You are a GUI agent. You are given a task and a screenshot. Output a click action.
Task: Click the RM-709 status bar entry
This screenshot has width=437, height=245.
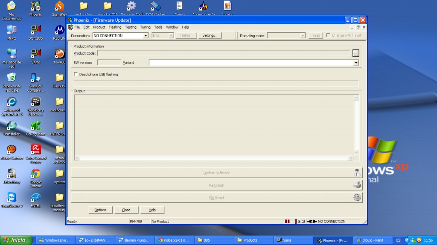(136, 221)
